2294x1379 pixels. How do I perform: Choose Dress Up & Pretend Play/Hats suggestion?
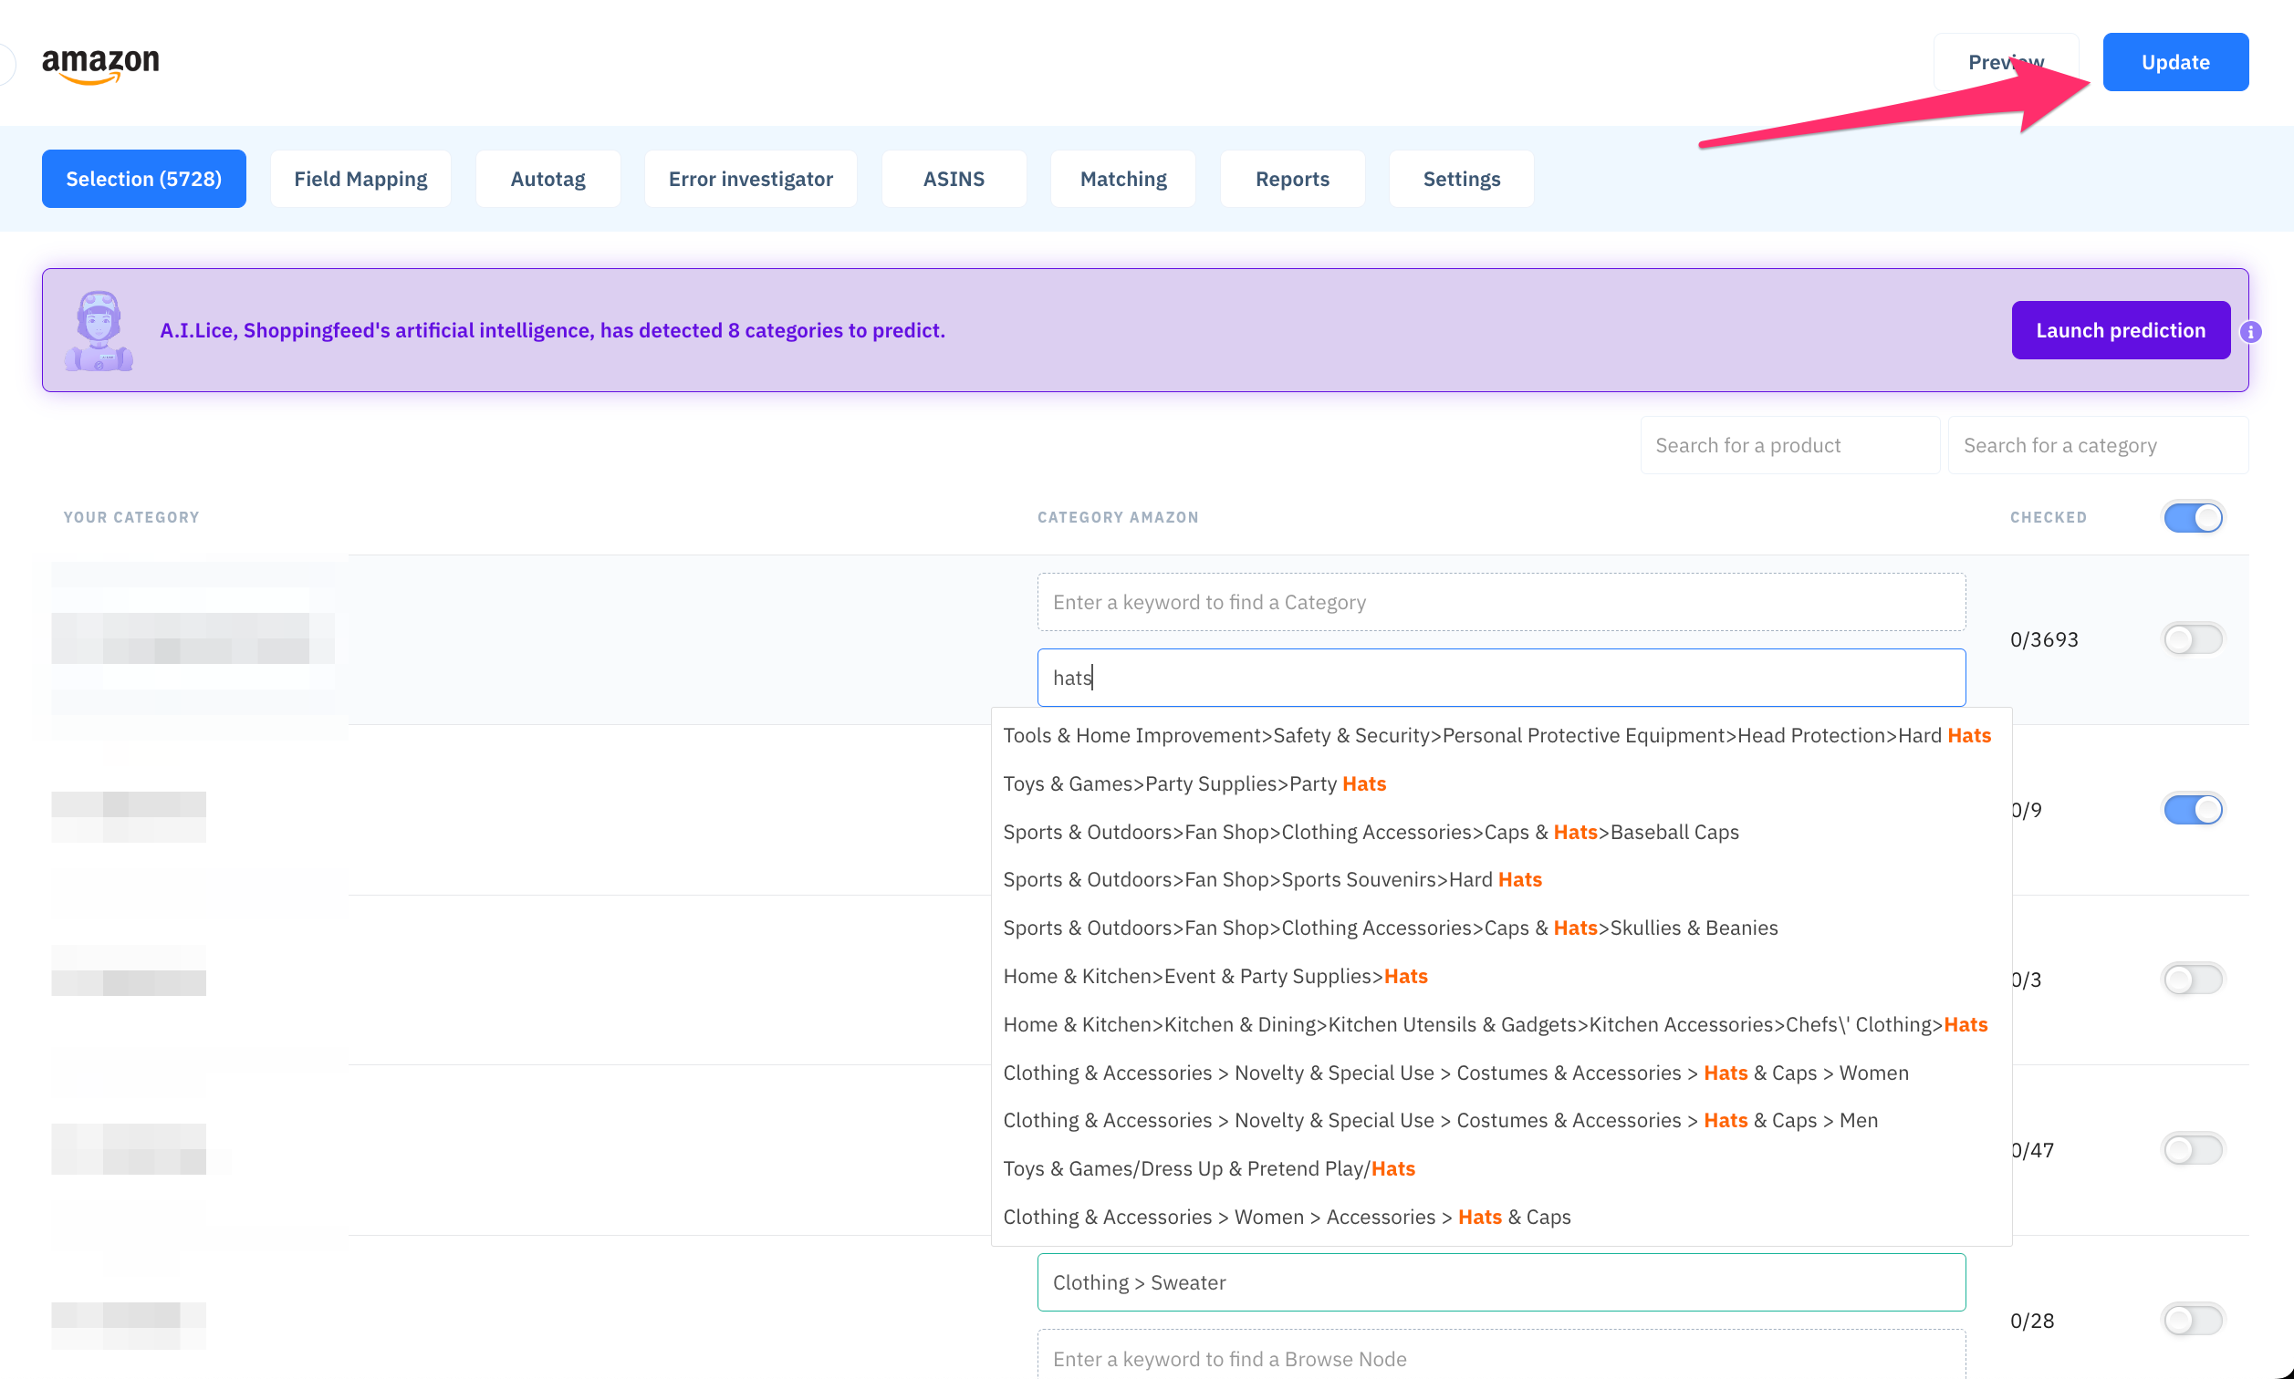pyautogui.click(x=1501, y=1169)
